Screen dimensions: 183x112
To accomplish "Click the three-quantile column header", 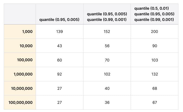I will (154, 14).
